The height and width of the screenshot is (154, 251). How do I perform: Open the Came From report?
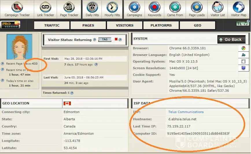[175, 9]
